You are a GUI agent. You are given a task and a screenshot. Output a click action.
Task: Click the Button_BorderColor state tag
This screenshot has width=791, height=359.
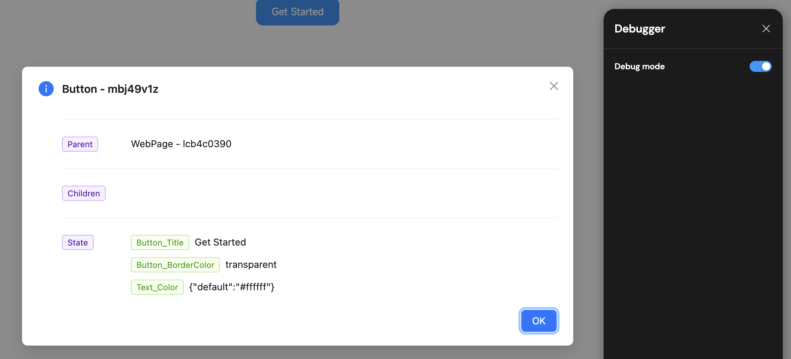(x=175, y=265)
